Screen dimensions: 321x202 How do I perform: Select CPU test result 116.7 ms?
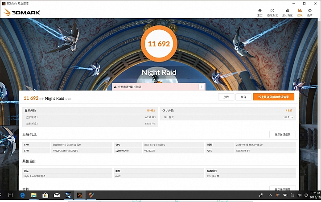288,117
